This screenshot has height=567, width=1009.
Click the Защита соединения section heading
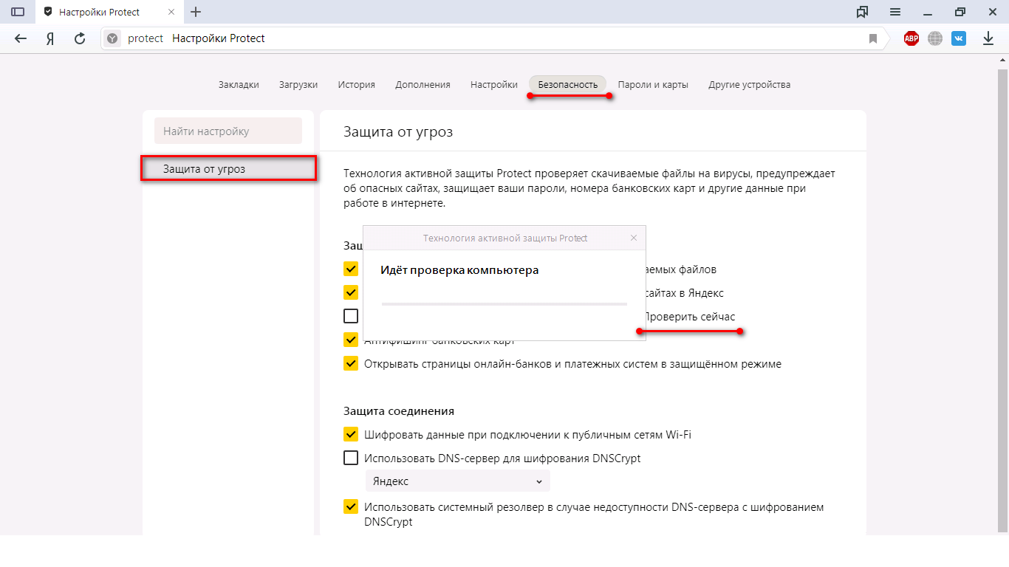click(x=399, y=411)
